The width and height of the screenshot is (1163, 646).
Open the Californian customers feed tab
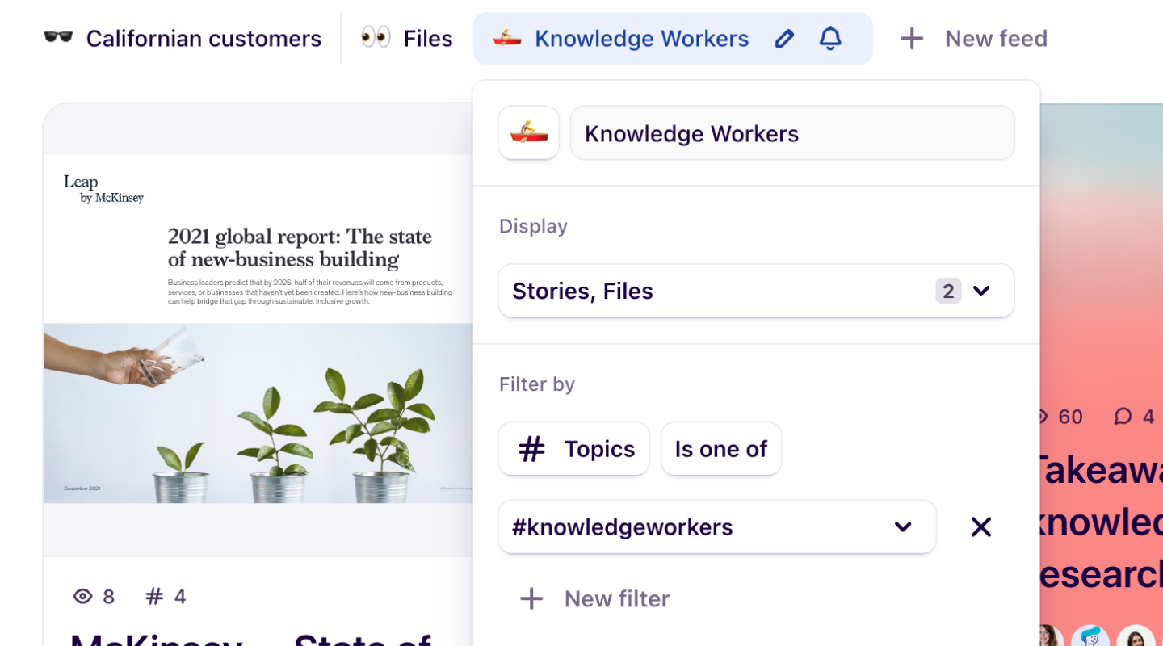pyautogui.click(x=183, y=38)
